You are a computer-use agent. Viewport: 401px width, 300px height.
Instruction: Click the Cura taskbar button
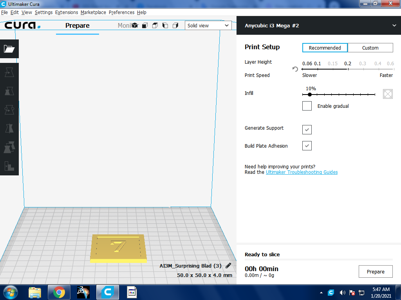[x=108, y=292]
